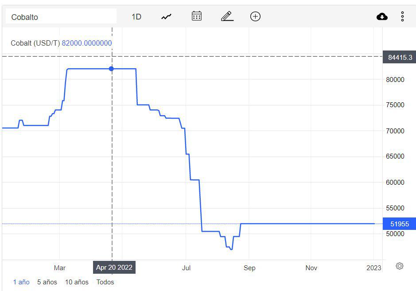
Task: Click the plus circle add indicator icon
Action: tap(255, 16)
